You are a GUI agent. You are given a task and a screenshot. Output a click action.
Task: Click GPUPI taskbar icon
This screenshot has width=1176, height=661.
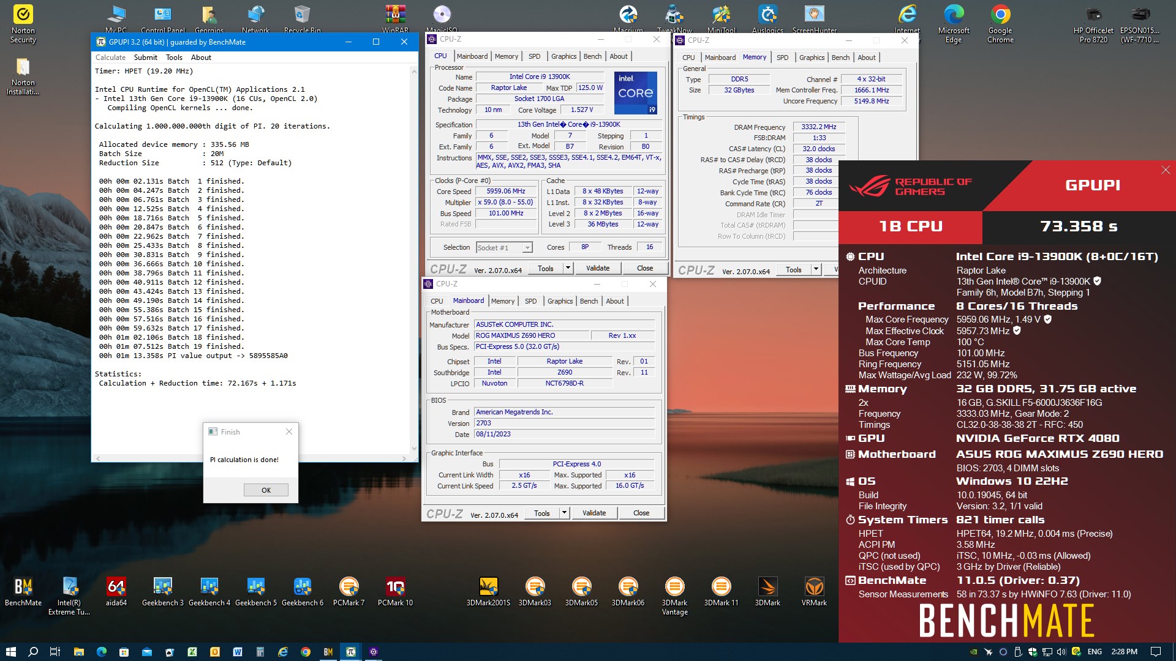pyautogui.click(x=351, y=652)
